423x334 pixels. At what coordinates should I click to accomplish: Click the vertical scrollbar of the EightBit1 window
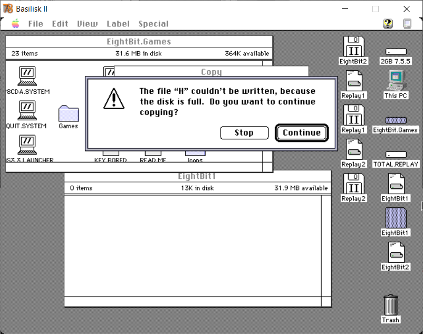[x=326, y=246]
